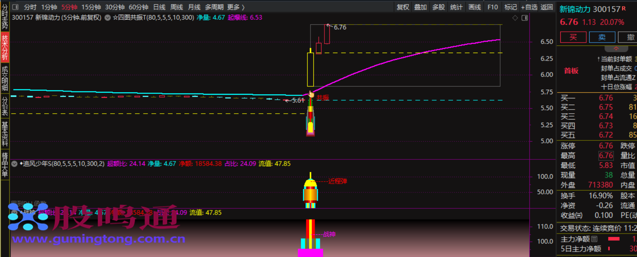The image size is (637, 257).
Task: Open the 四图共振T indicator dropdown
Action: coord(108,18)
